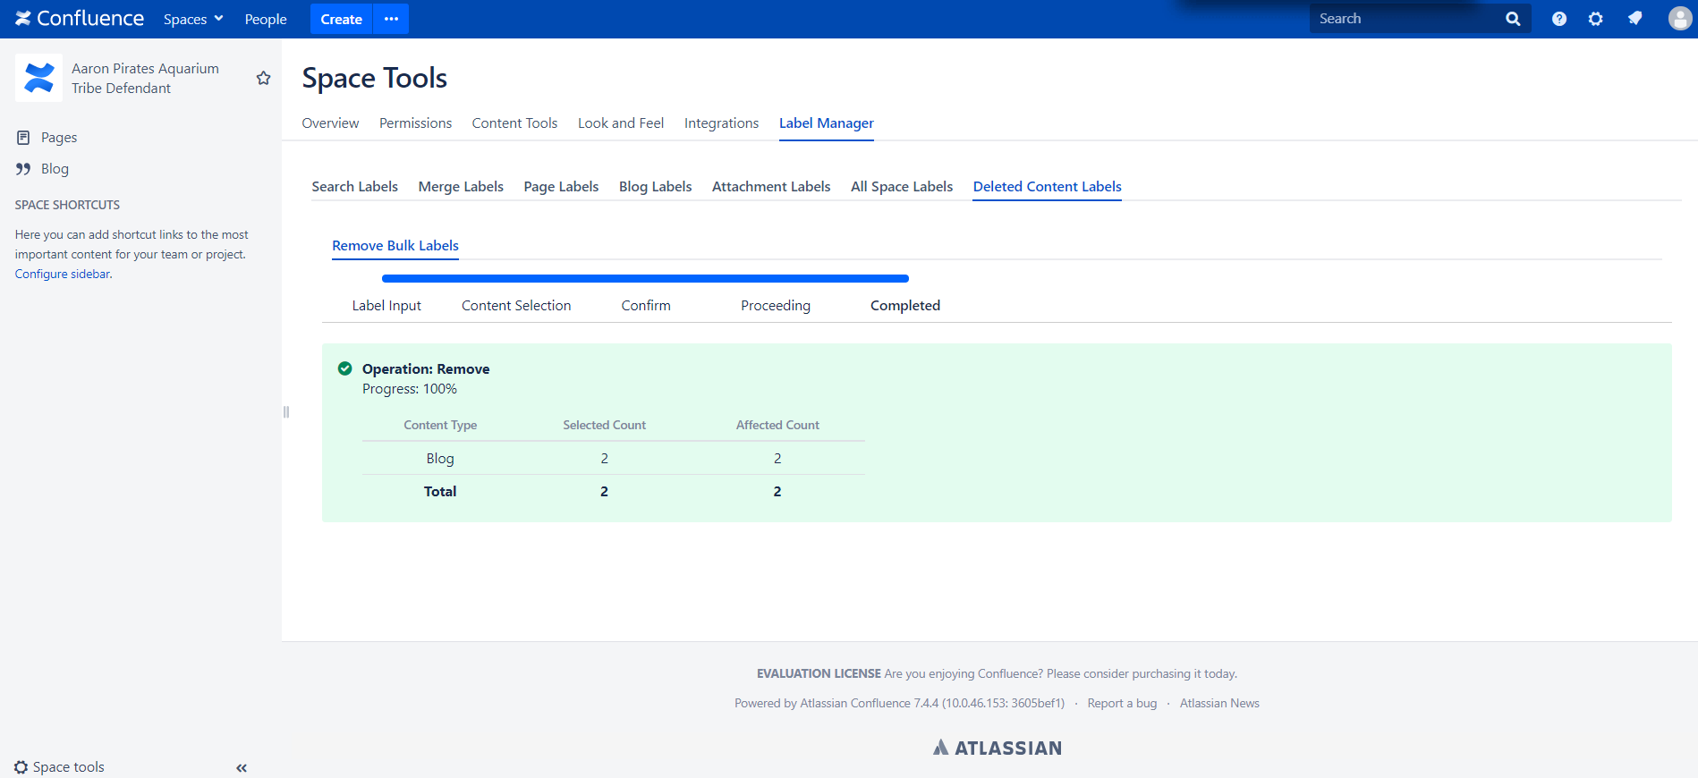Screen dimensions: 1698x778
Task: Click the Atlassian footer logo
Action: point(998,748)
